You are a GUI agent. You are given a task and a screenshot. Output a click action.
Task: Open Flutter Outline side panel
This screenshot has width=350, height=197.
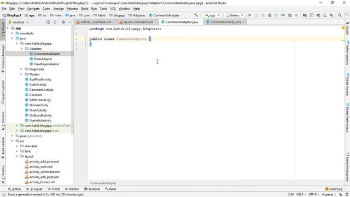click(x=348, y=84)
